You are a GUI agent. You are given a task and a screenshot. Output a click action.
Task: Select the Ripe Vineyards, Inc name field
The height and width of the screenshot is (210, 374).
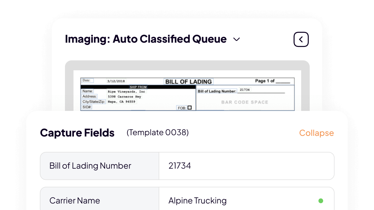click(x=126, y=92)
